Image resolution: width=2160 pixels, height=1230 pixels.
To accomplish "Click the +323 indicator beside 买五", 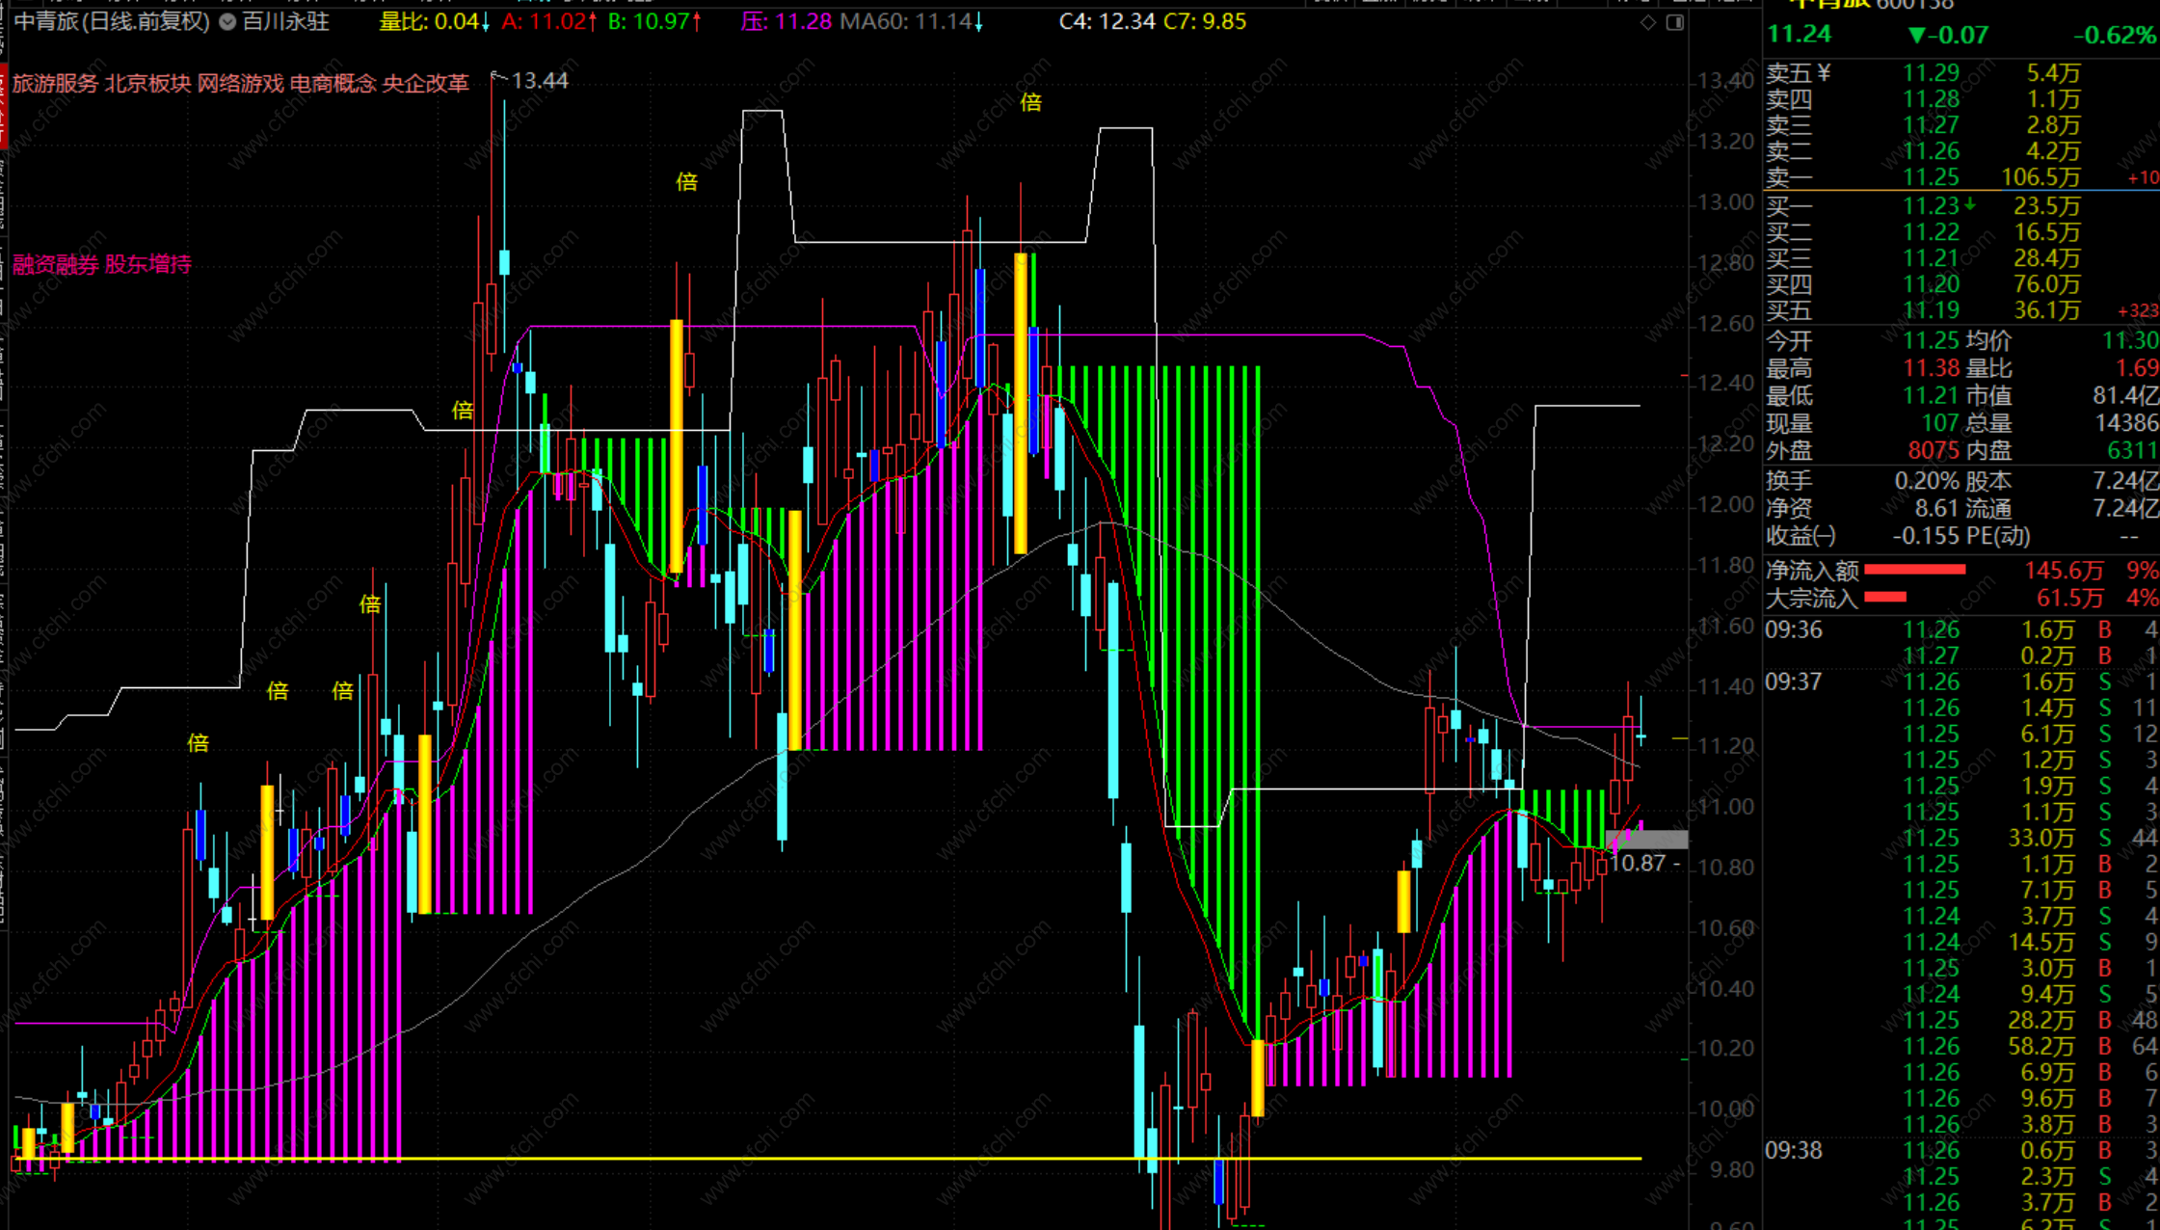I will click(2137, 311).
